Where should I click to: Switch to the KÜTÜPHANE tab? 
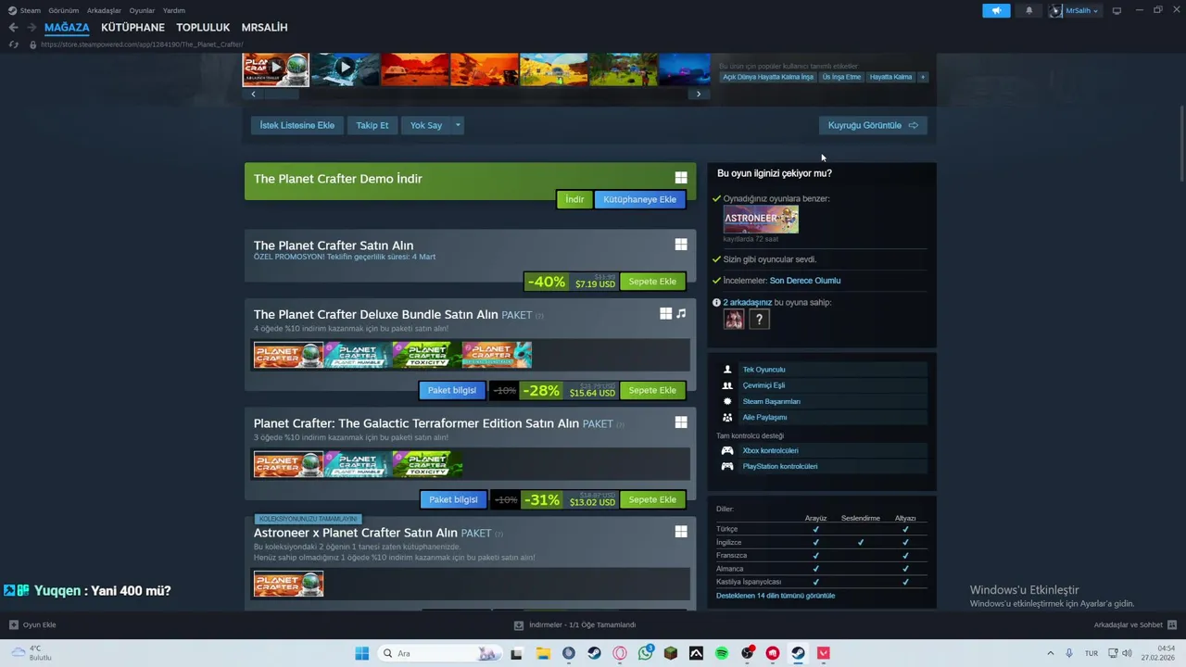pos(132,28)
